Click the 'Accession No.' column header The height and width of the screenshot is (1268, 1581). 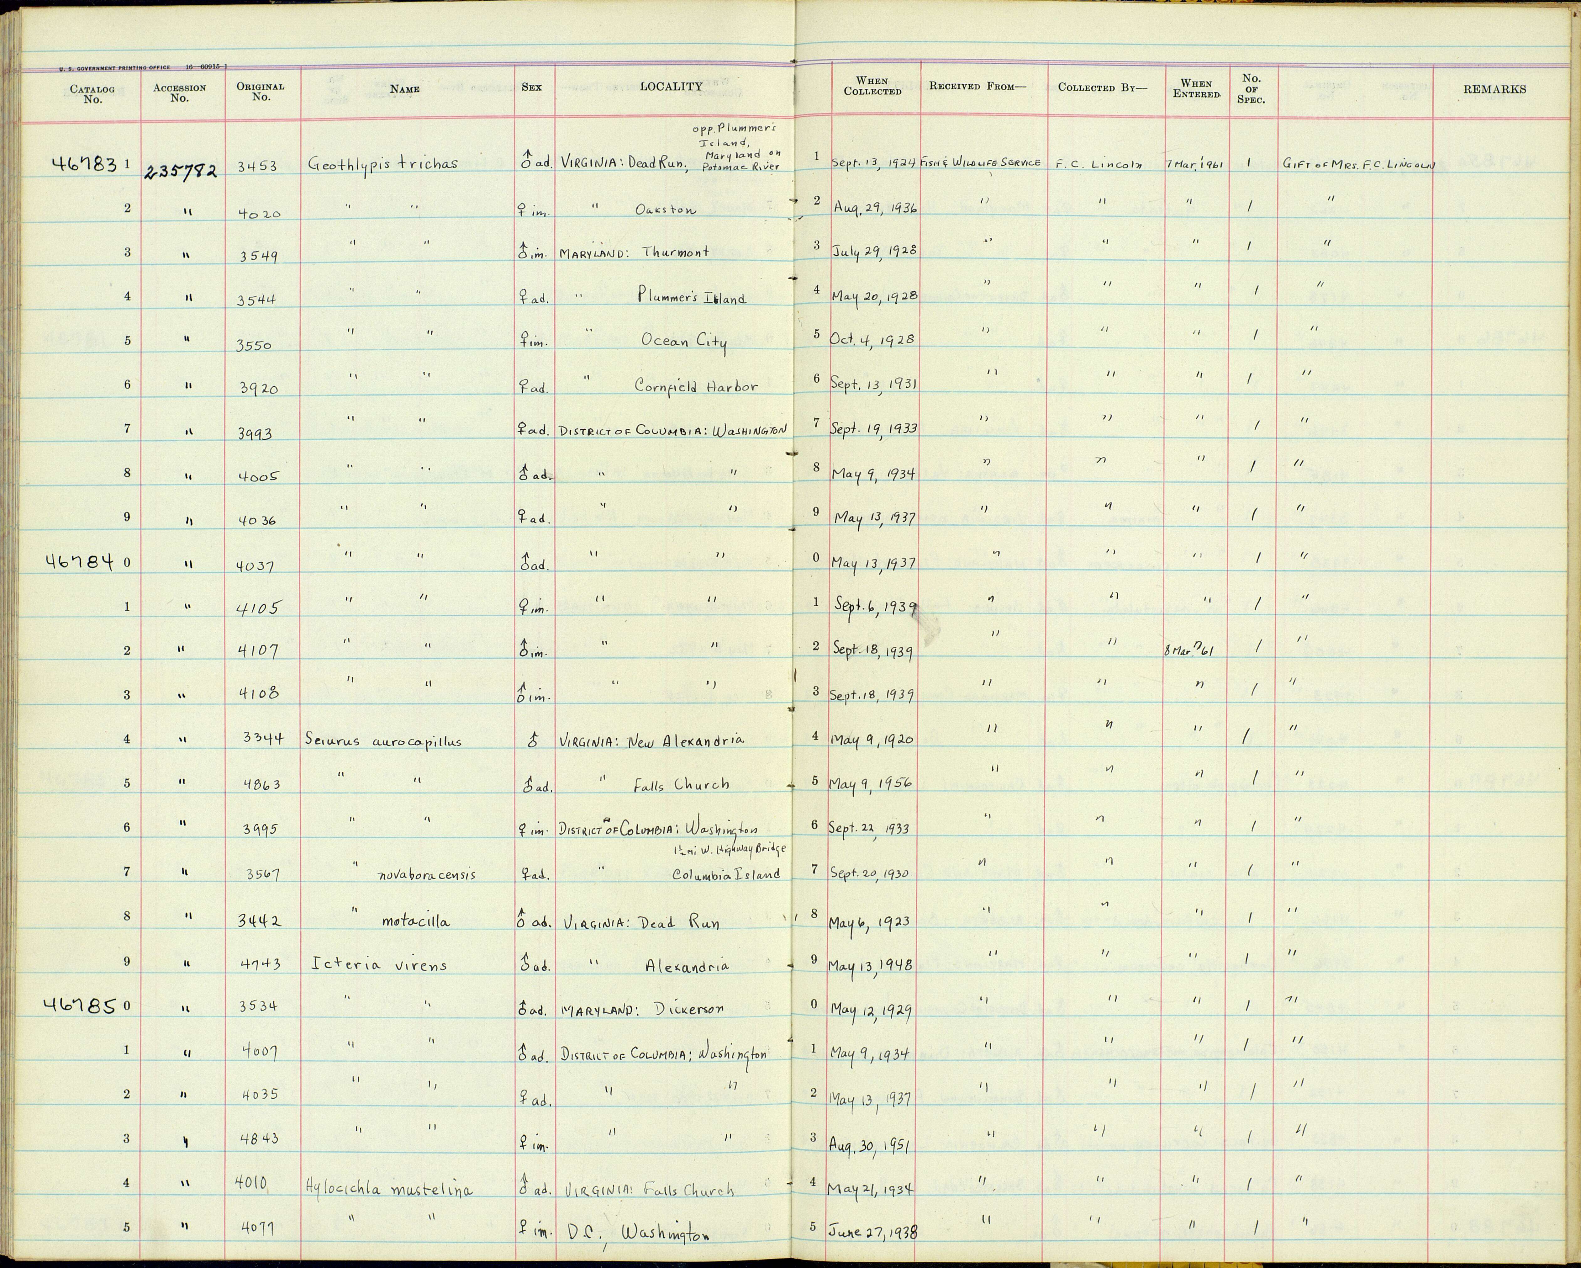point(180,93)
